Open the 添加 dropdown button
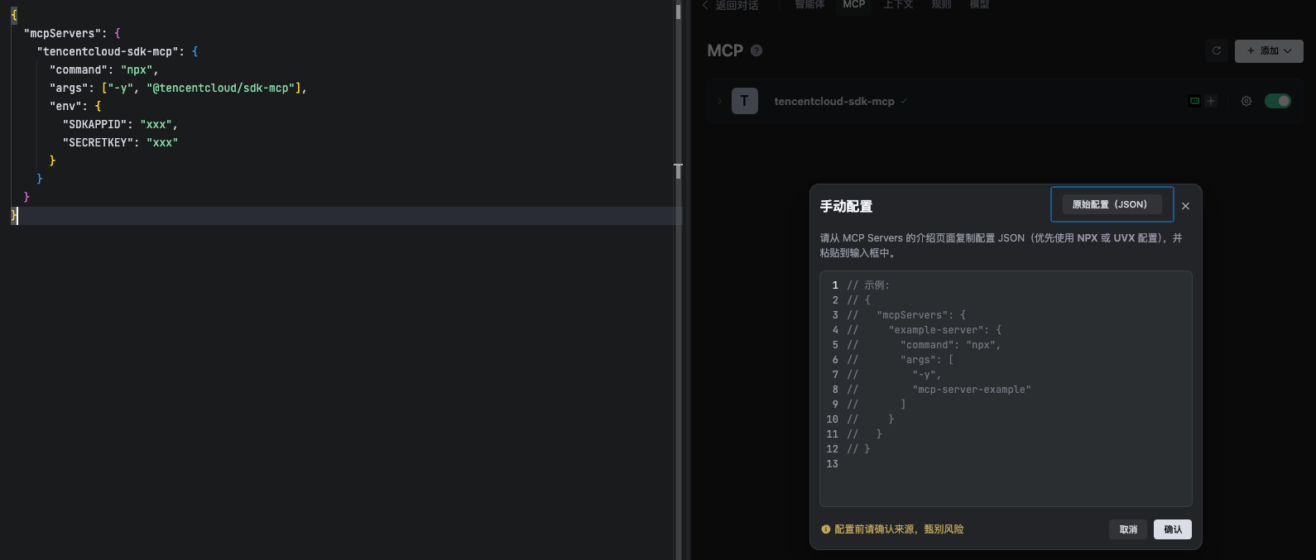 pyautogui.click(x=1269, y=50)
